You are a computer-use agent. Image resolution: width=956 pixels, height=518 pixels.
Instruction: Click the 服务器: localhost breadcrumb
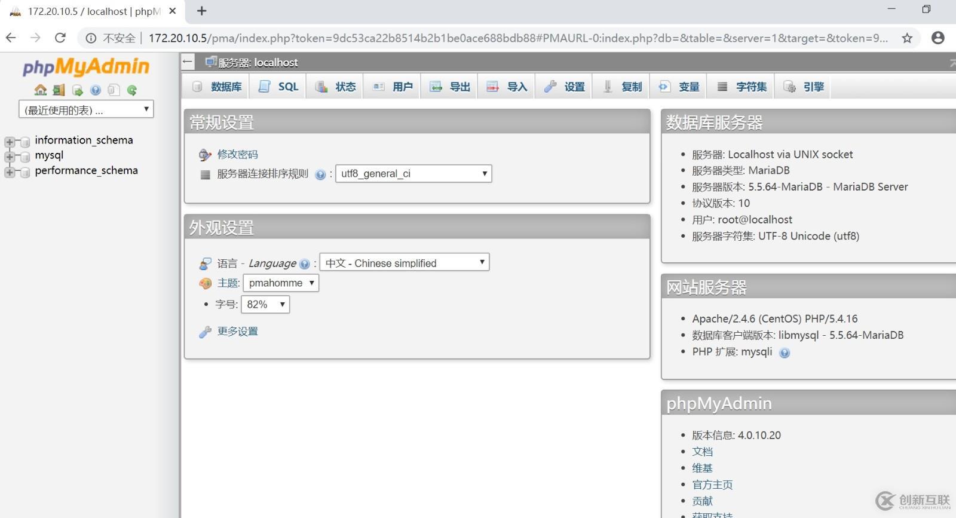tap(258, 62)
